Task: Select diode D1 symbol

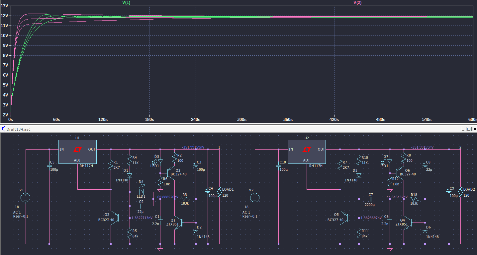Action: 130,175
